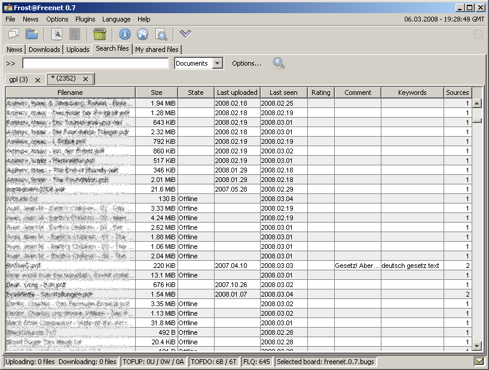Image resolution: width=489 pixels, height=370 pixels.
Task: Click 'Selected board: freenet.0.7.bugs' status entry
Action: tap(325, 362)
